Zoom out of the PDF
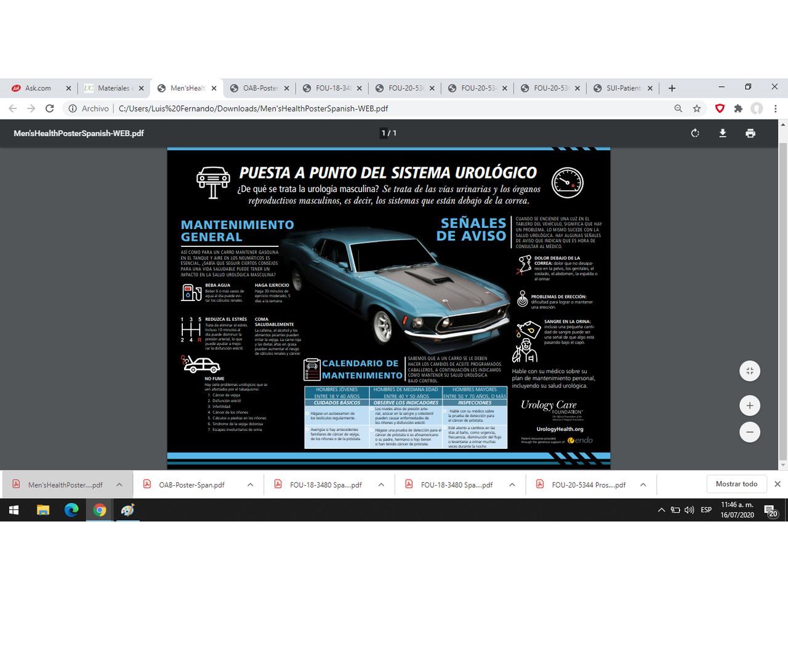Screen dimensions: 788x668 pos(749,432)
